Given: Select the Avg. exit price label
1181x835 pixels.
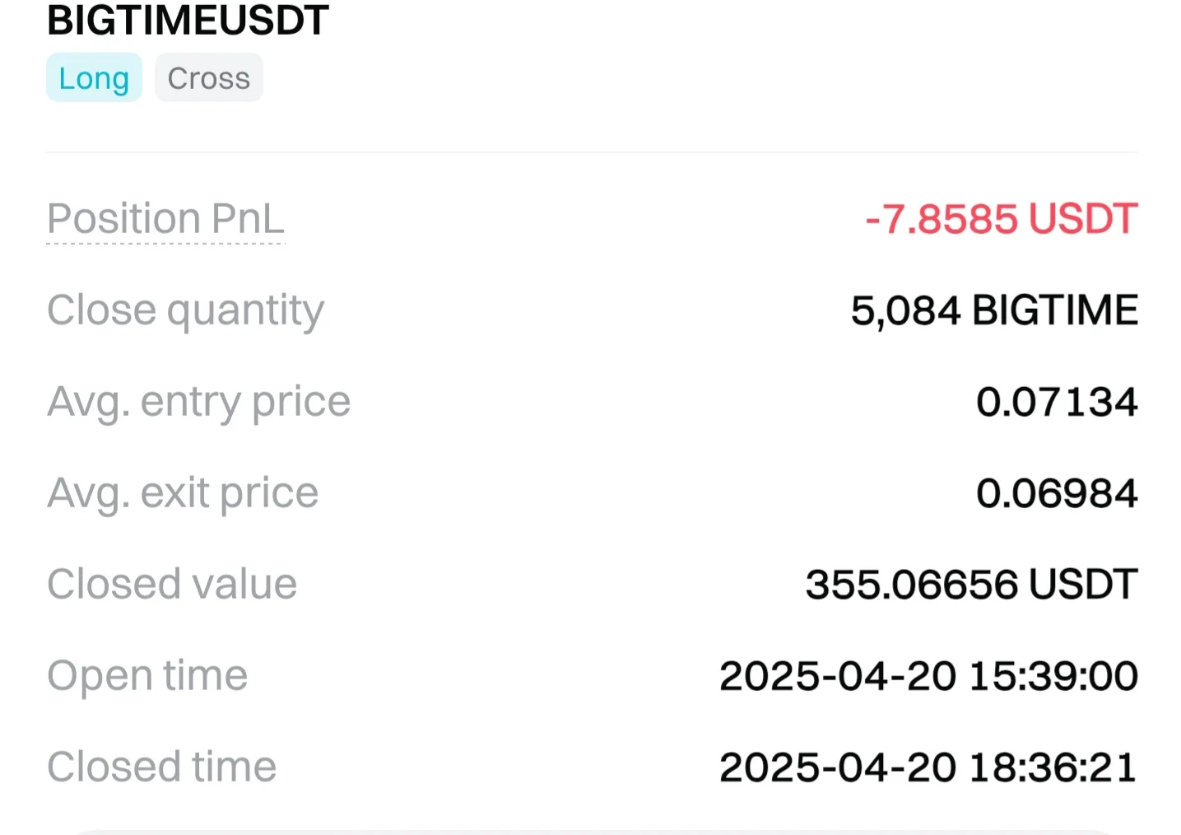Looking at the screenshot, I should tap(183, 493).
